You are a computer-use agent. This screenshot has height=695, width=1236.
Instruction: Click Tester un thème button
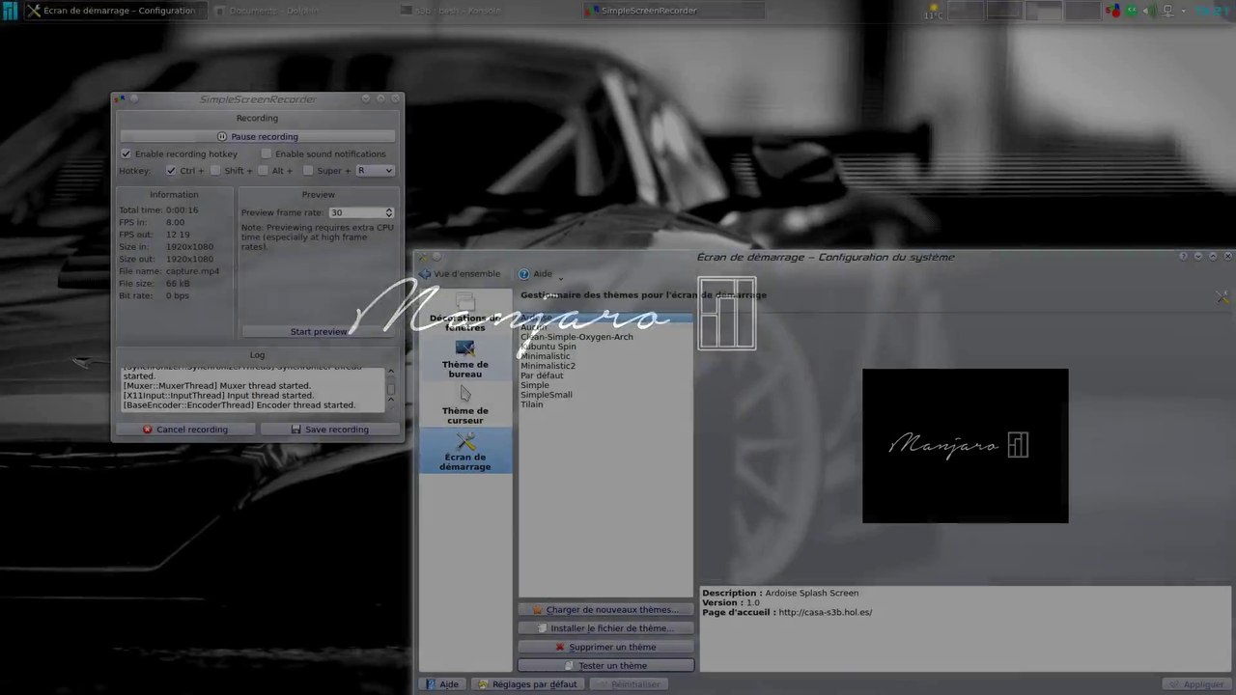pyautogui.click(x=605, y=666)
